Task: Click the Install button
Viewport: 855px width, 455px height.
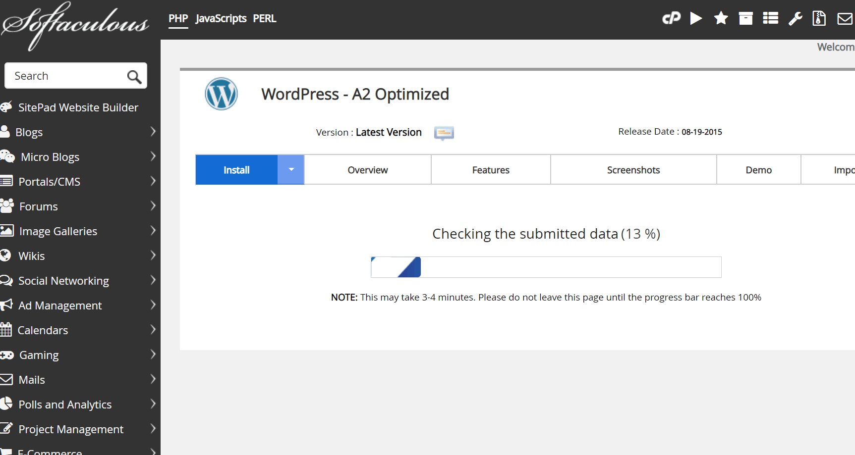Action: point(236,170)
